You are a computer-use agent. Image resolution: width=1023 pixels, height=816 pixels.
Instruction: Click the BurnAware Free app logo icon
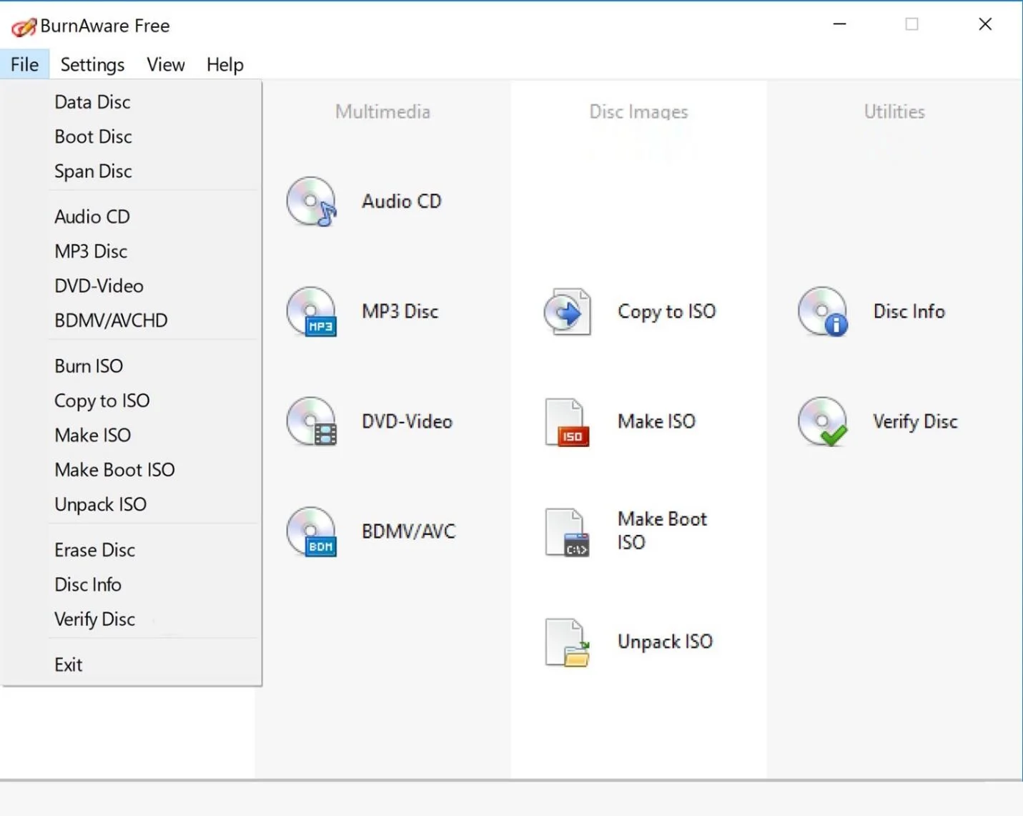24,27
